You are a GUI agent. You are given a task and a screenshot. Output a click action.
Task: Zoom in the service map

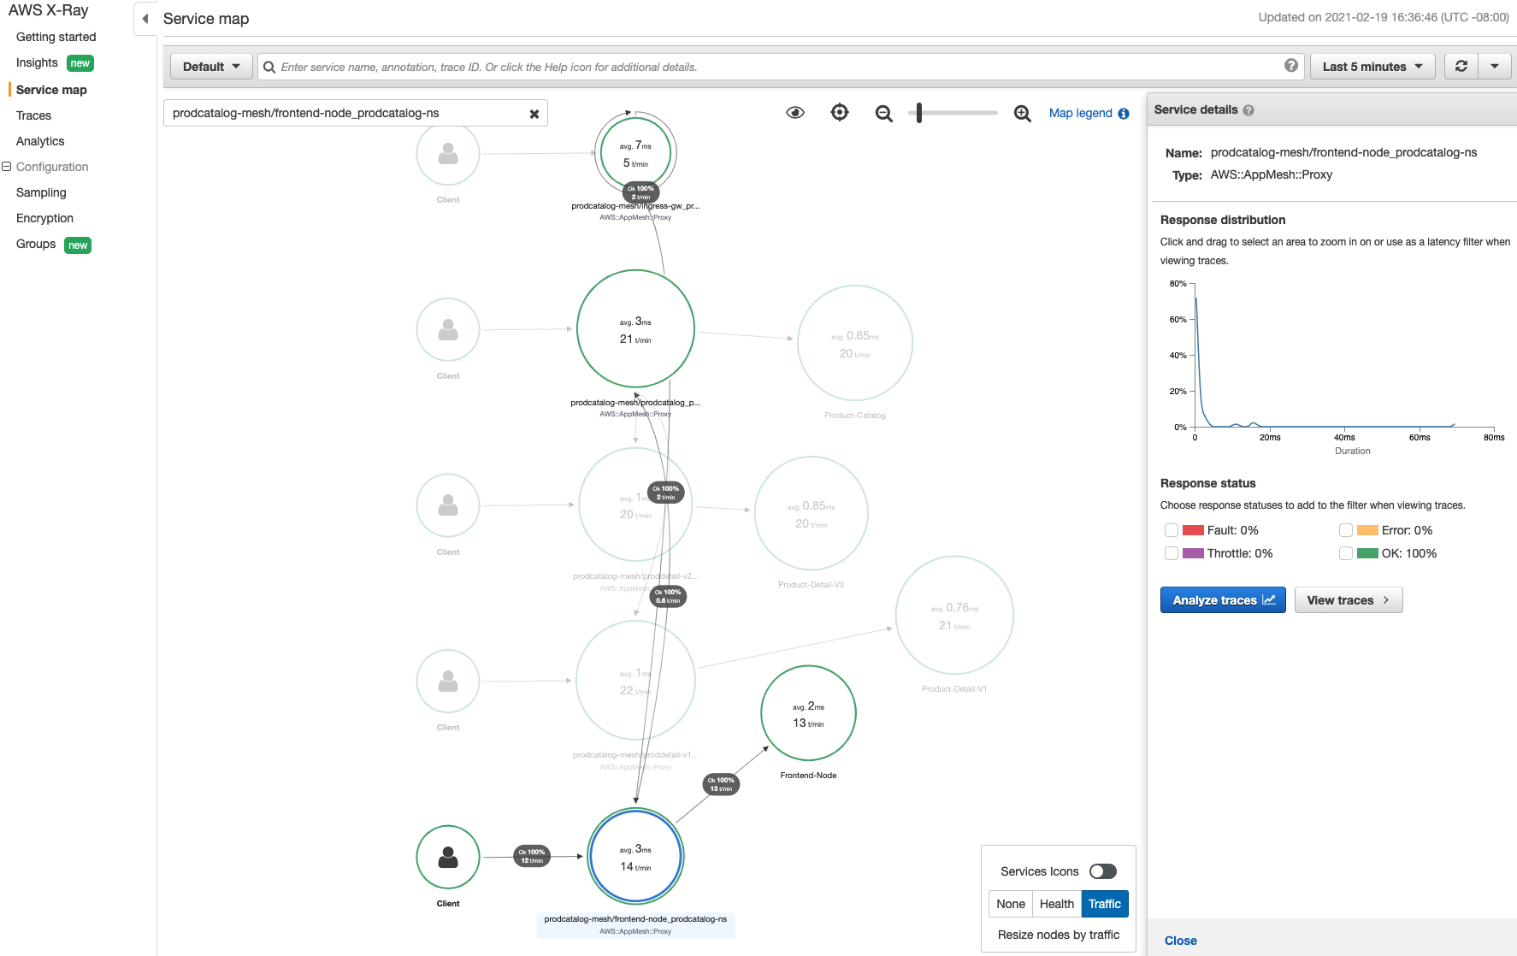click(1023, 114)
